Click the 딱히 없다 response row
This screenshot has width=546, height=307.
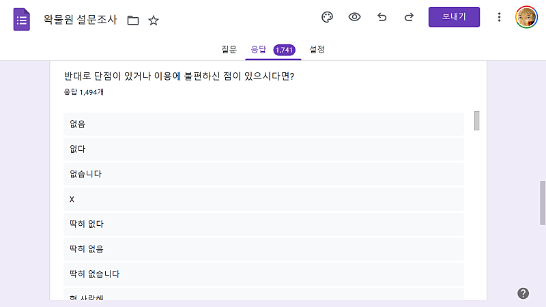click(263, 224)
